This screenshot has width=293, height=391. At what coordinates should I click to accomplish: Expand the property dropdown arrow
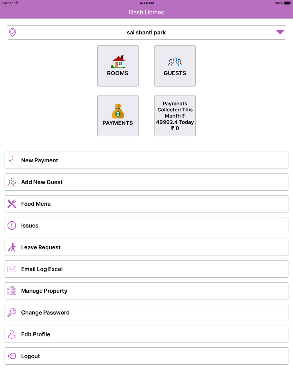pos(280,32)
